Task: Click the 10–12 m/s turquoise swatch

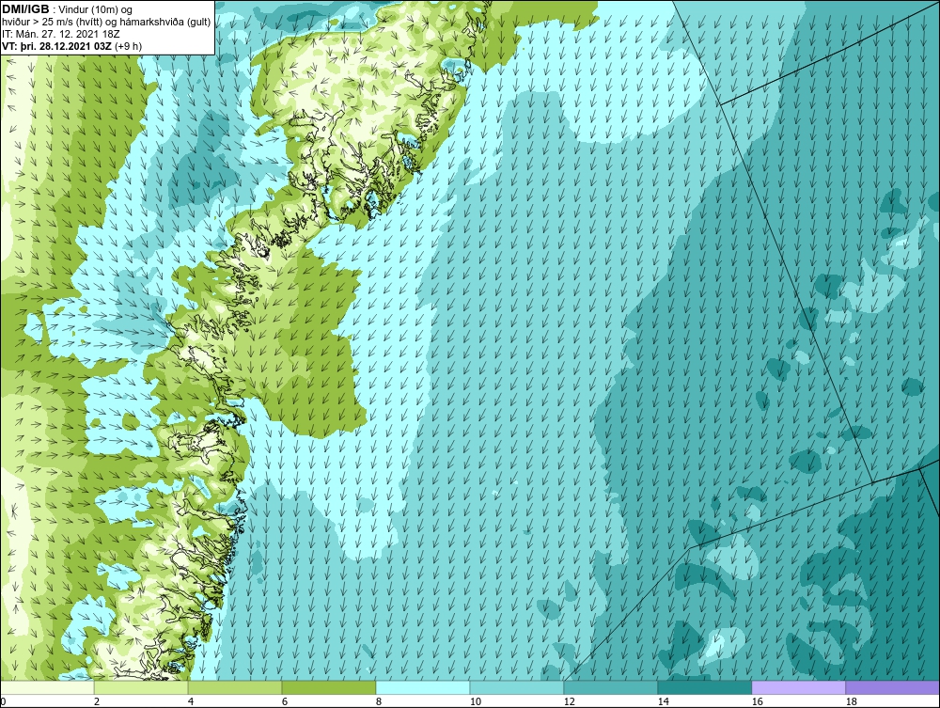Action: tap(517, 687)
